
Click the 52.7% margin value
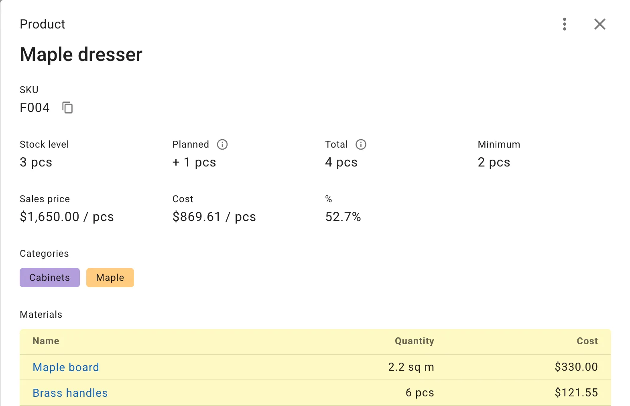click(343, 217)
